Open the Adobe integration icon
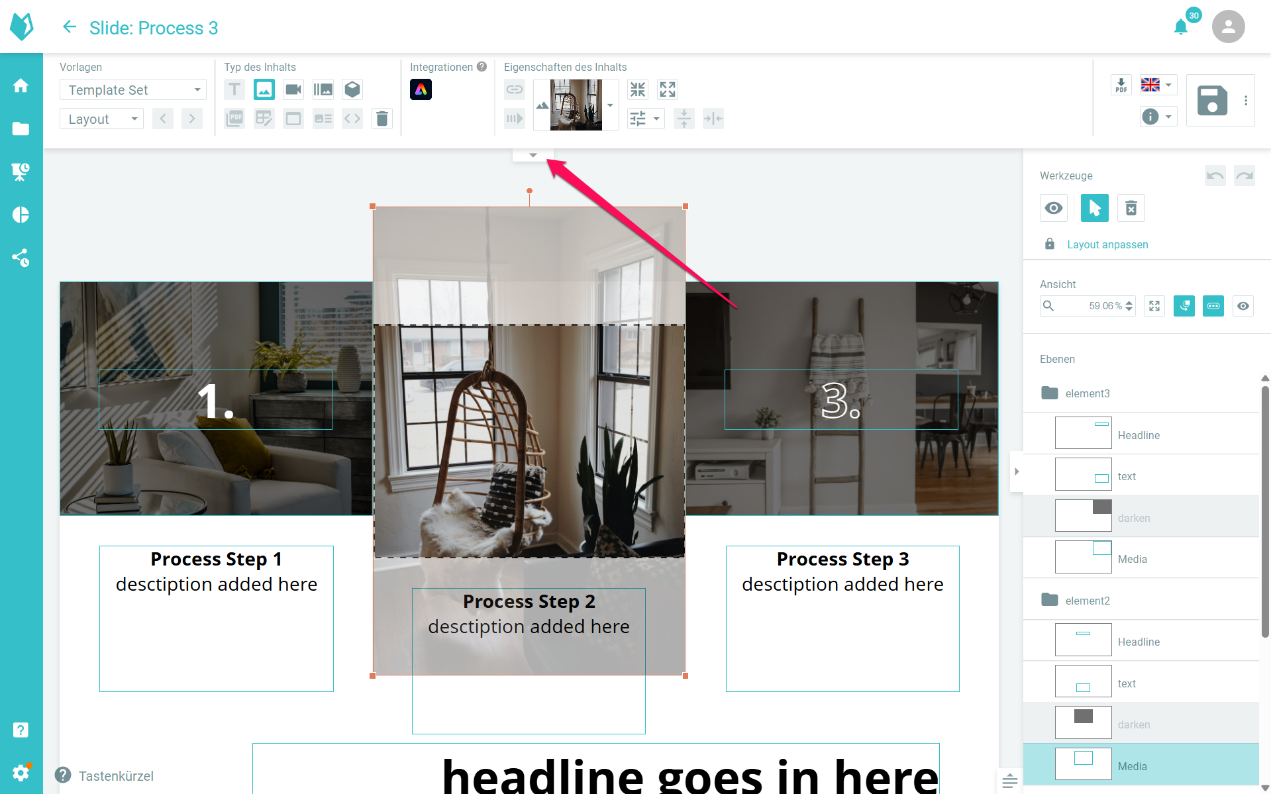Viewport: 1271px width, 794px height. pyautogui.click(x=421, y=89)
